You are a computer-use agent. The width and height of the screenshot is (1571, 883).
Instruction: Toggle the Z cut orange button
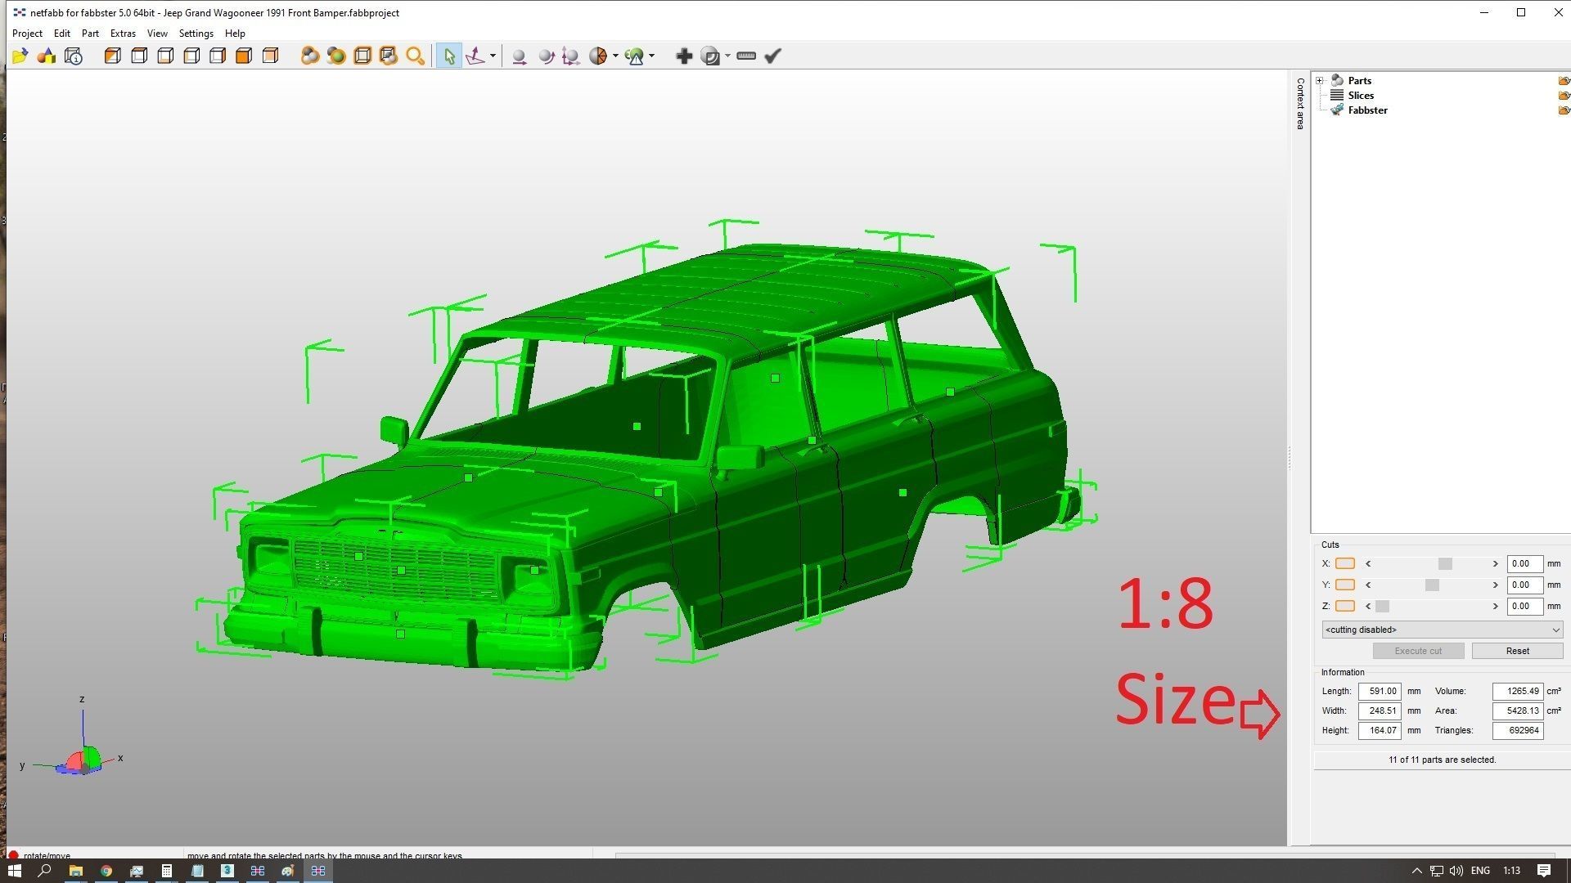(1345, 606)
